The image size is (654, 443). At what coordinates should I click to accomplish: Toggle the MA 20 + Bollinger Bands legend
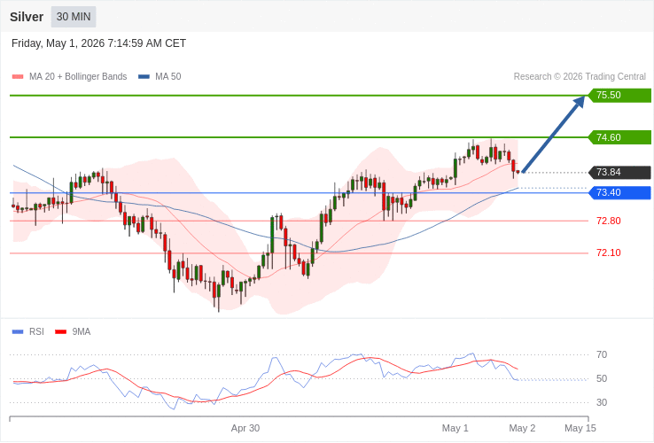[70, 76]
